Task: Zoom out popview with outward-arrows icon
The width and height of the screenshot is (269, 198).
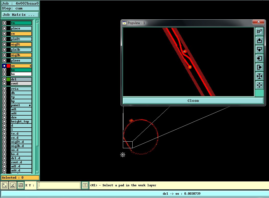Action: pyautogui.click(x=259, y=85)
